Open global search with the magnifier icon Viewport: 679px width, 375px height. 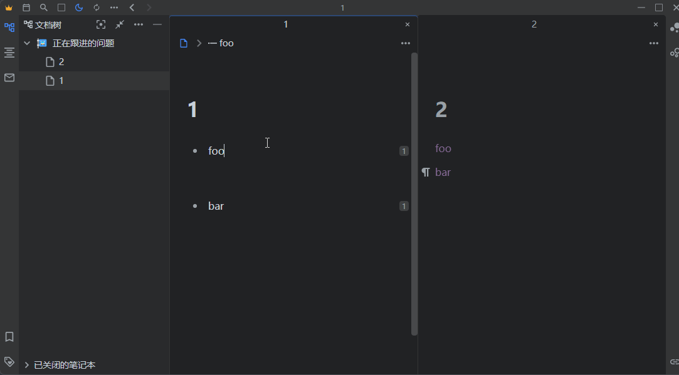pos(43,8)
